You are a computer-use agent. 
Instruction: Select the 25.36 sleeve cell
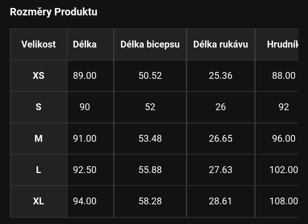coord(220,76)
